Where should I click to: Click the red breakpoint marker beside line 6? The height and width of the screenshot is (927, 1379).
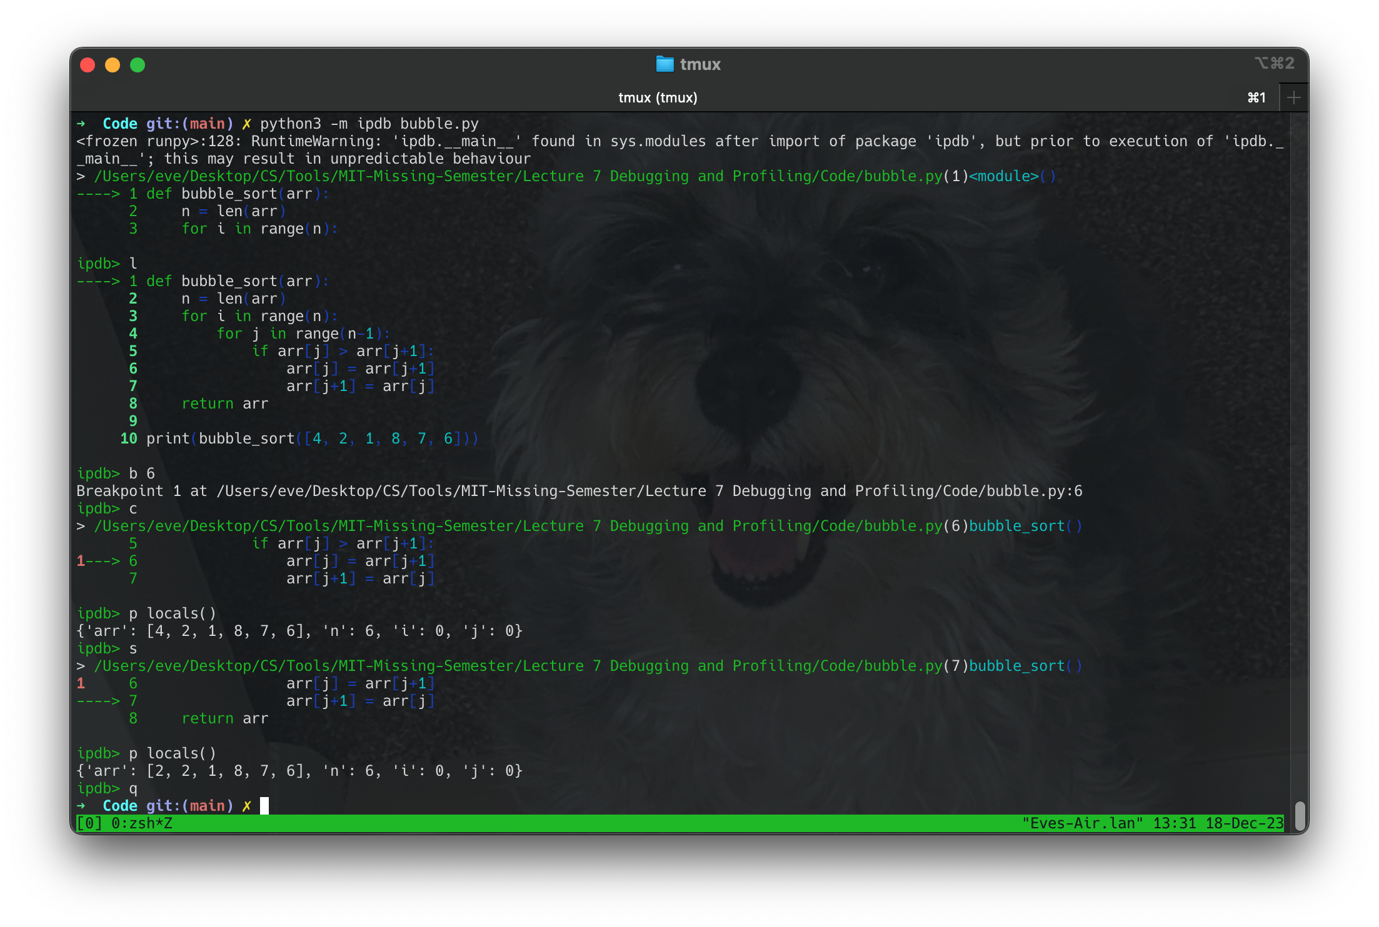click(79, 561)
